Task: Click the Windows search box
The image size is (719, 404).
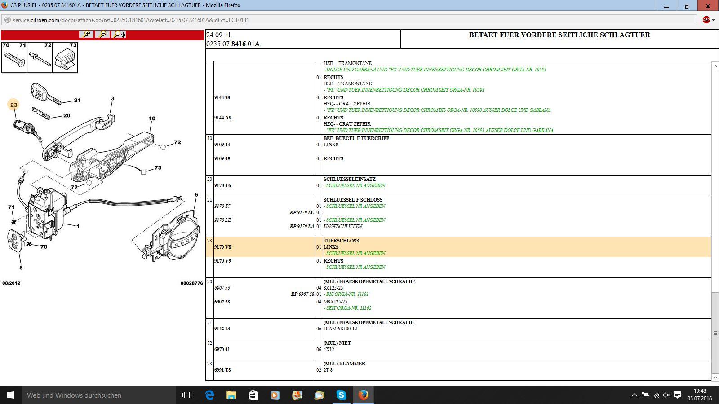Action: click(x=99, y=395)
